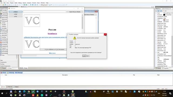Expand the Components toolbox category
The height and width of the screenshot is (97, 173).
coord(9,62)
